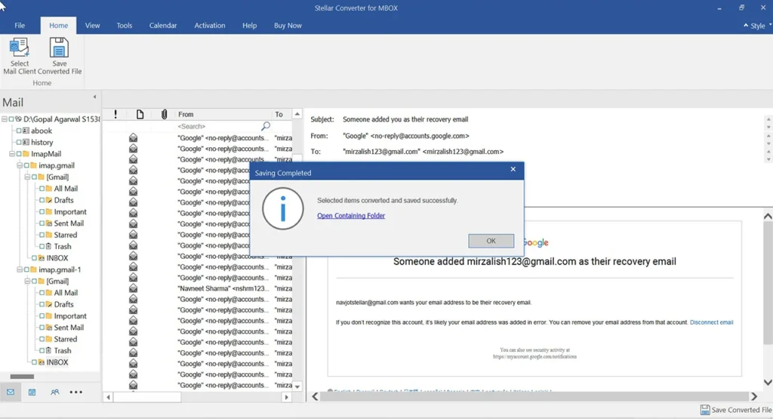773x419 pixels.
Task: Open the Tools tab
Action: (x=125, y=26)
